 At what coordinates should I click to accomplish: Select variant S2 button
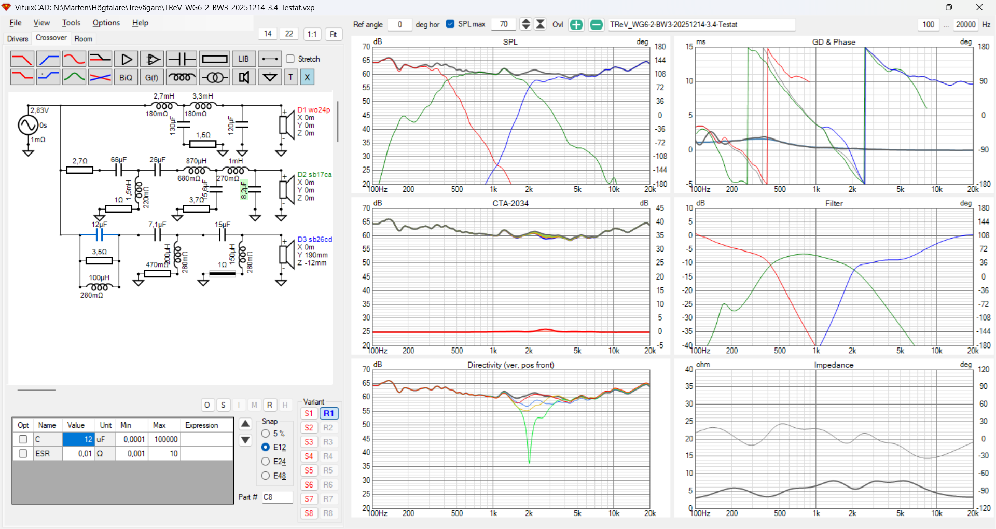pyautogui.click(x=309, y=427)
